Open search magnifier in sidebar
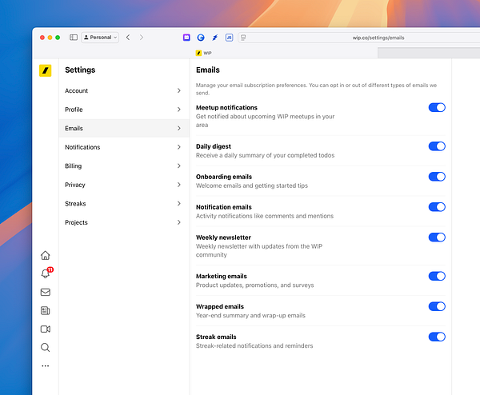Image resolution: width=480 pixels, height=395 pixels. tap(46, 348)
